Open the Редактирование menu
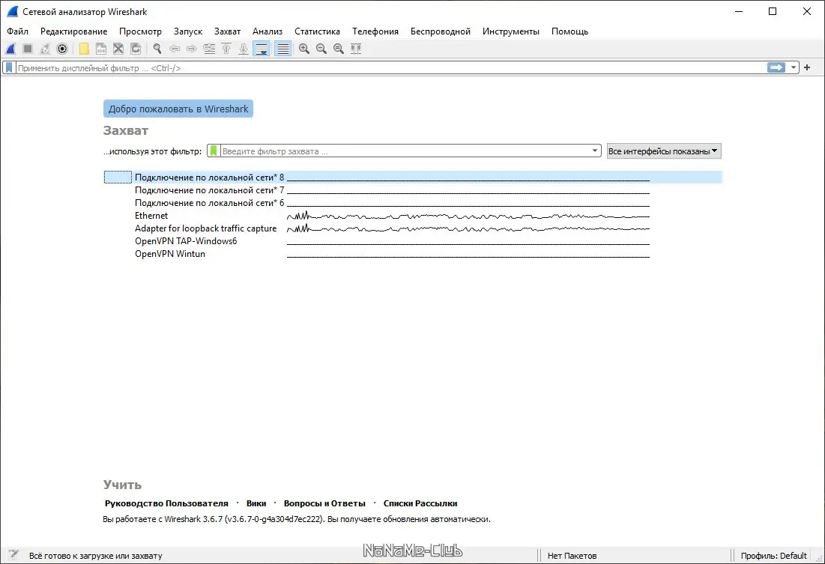The width and height of the screenshot is (825, 564). tap(73, 31)
